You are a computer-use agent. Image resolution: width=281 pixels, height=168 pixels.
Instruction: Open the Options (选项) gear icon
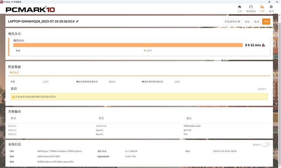271,8
